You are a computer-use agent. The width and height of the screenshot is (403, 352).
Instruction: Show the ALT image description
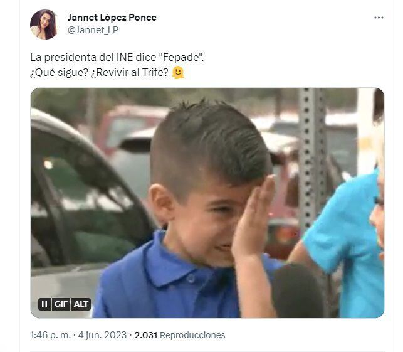(x=81, y=304)
